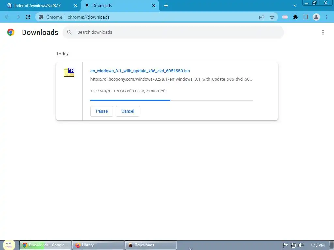Image resolution: width=334 pixels, height=250 pixels.
Task: Focus the Search downloads field
Action: (x=173, y=32)
